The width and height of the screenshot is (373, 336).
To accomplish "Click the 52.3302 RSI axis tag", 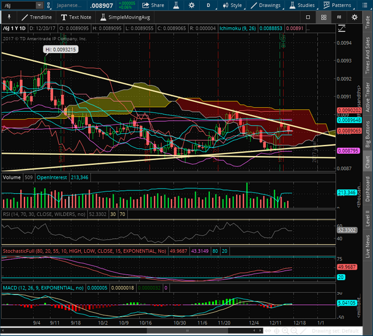I will [347, 230].
